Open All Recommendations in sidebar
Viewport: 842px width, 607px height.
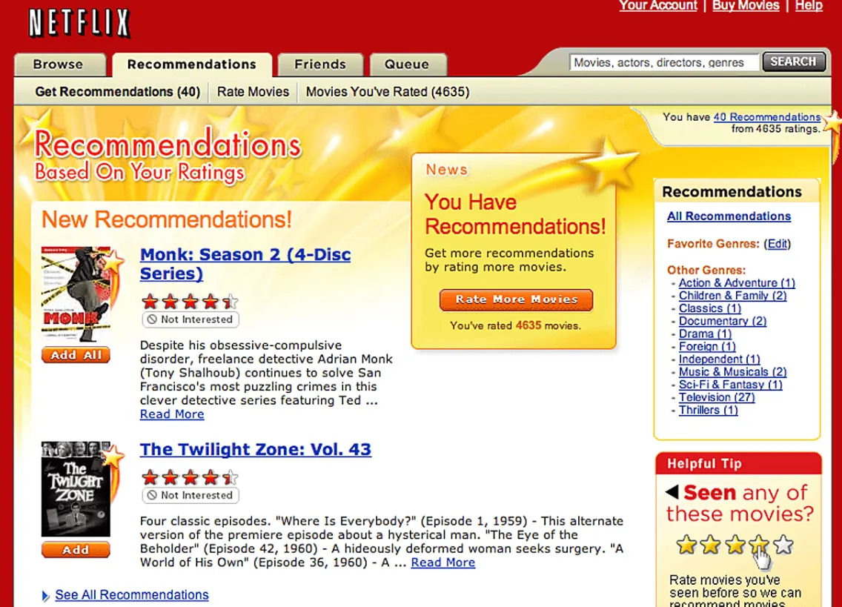pyautogui.click(x=729, y=216)
